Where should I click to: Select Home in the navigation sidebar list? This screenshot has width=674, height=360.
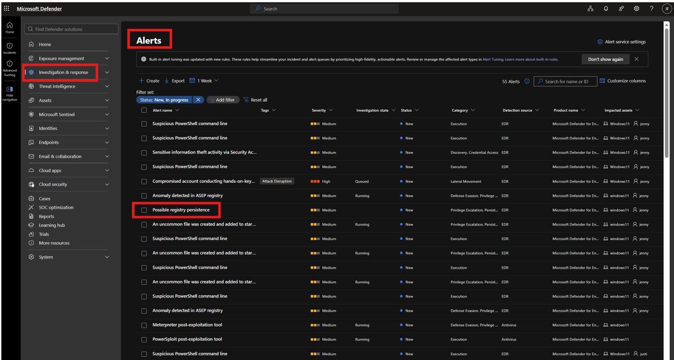pyautogui.click(x=45, y=44)
